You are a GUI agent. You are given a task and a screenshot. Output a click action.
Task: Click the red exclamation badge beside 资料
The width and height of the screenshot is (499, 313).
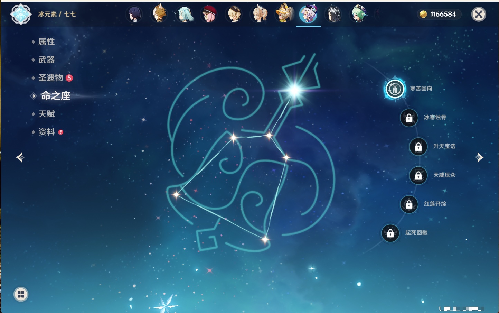[61, 132]
